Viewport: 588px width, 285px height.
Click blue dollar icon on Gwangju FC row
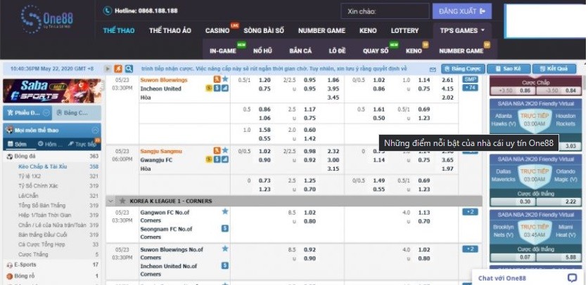(217, 159)
